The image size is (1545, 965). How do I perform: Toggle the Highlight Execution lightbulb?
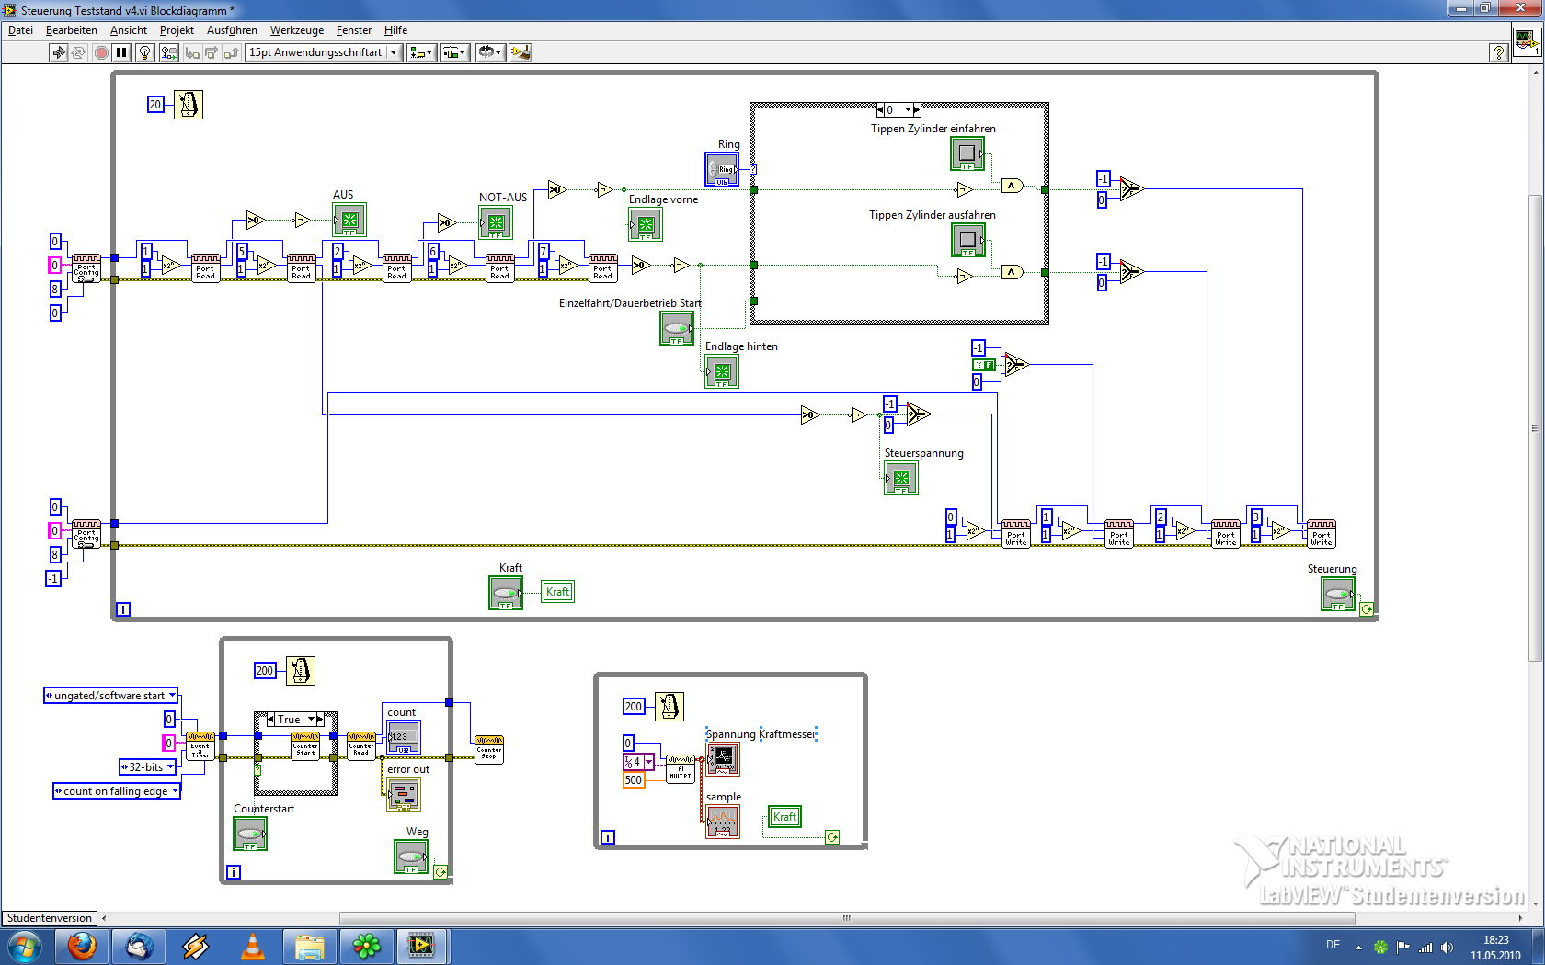[x=144, y=52]
